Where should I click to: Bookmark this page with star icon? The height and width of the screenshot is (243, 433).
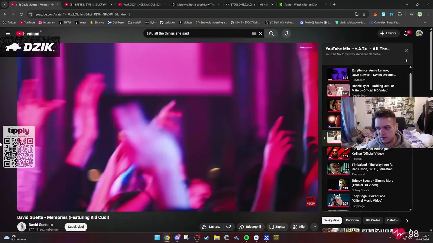click(x=364, y=14)
